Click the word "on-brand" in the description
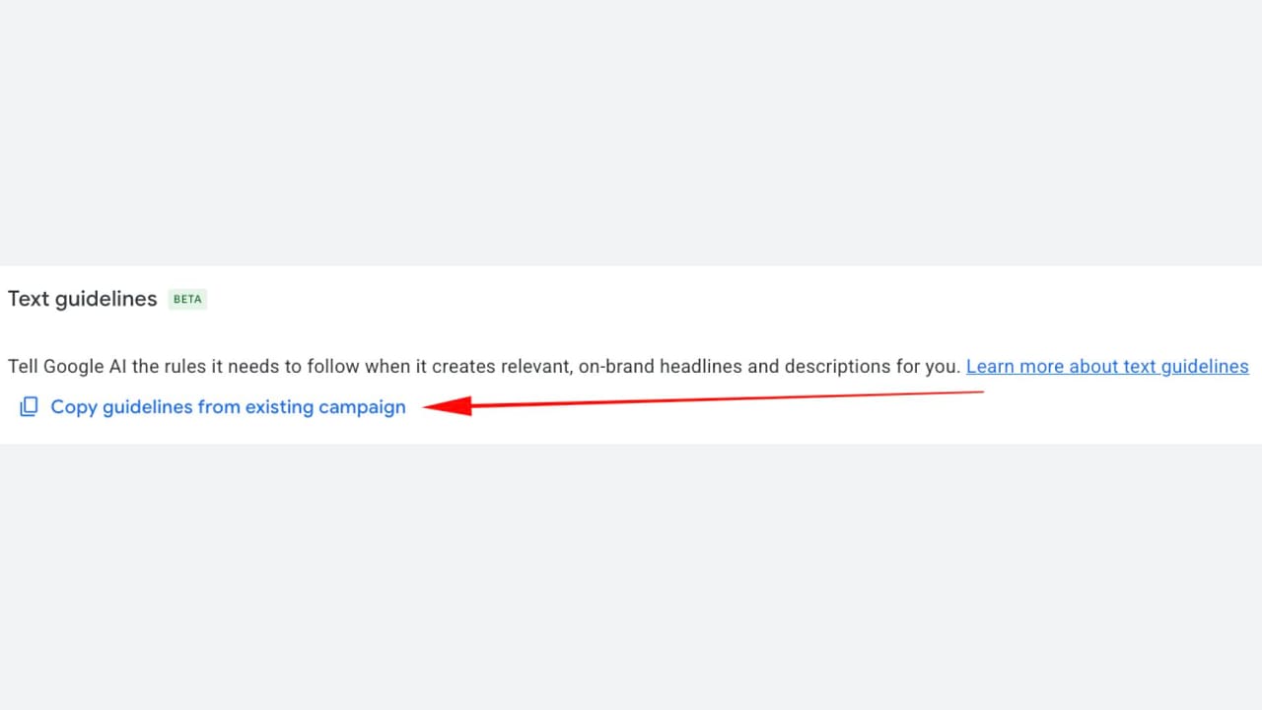 [x=616, y=367]
